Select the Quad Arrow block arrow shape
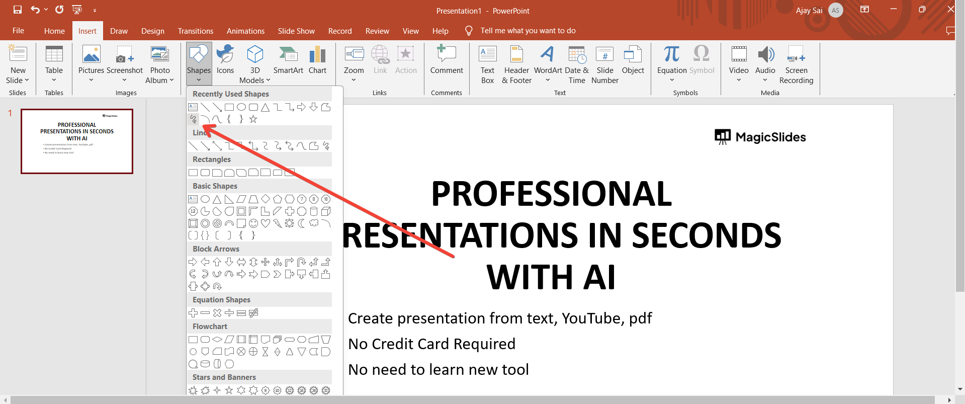The height and width of the screenshot is (404, 965). tap(266, 262)
